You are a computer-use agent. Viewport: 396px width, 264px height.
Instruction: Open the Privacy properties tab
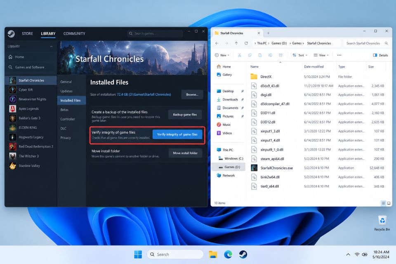pyautogui.click(x=66, y=138)
